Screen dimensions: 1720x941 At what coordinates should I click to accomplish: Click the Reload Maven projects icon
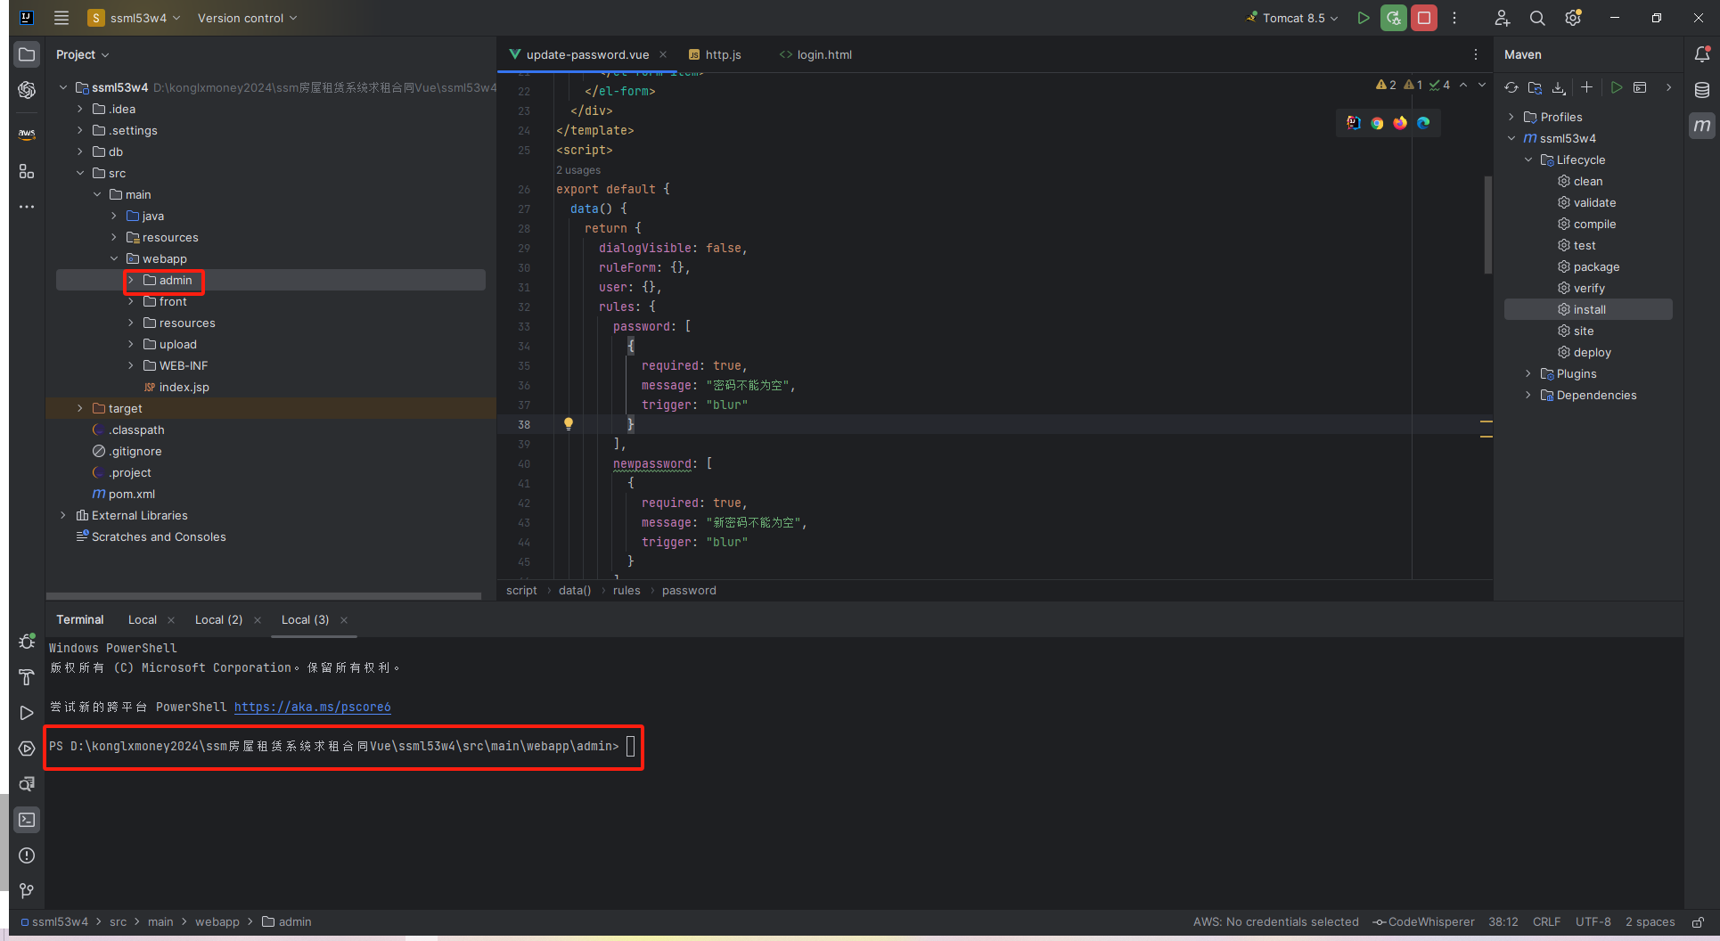point(1511,87)
